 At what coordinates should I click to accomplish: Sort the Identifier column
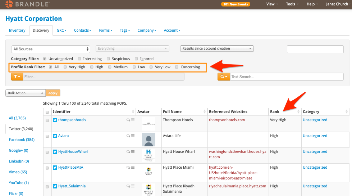coord(133,111)
